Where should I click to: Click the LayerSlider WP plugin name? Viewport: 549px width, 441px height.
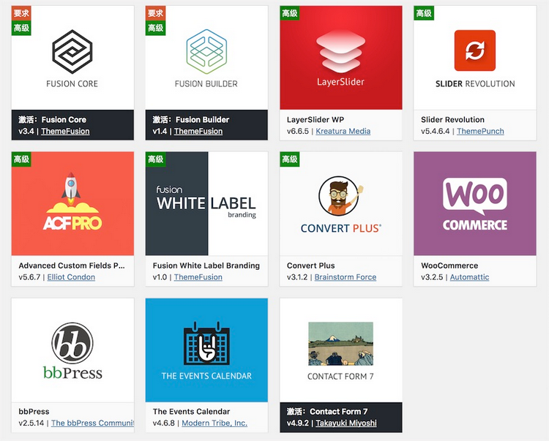click(315, 120)
